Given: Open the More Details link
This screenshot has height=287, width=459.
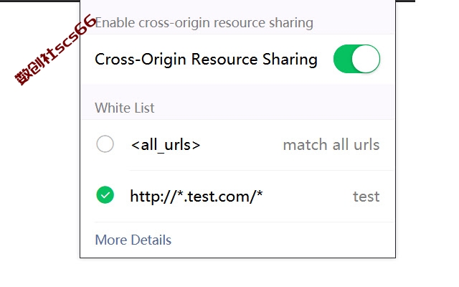Looking at the screenshot, I should pyautogui.click(x=133, y=240).
